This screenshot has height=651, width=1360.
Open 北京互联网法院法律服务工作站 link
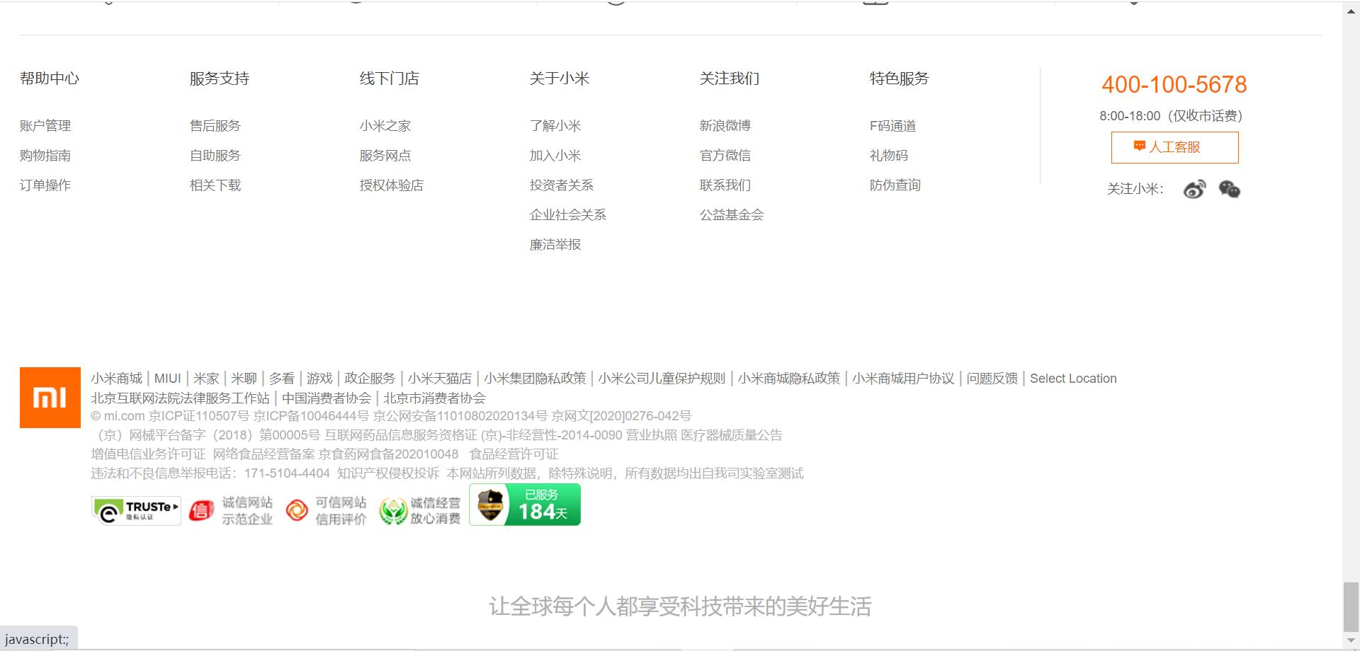[x=181, y=398]
